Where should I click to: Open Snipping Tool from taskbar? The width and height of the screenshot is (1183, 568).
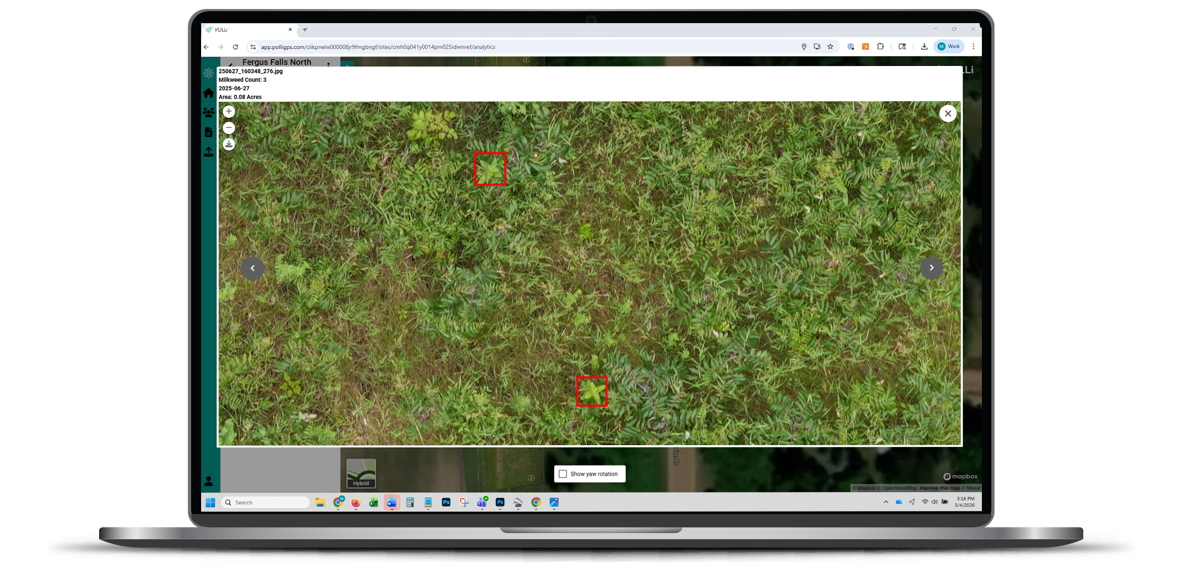click(464, 503)
